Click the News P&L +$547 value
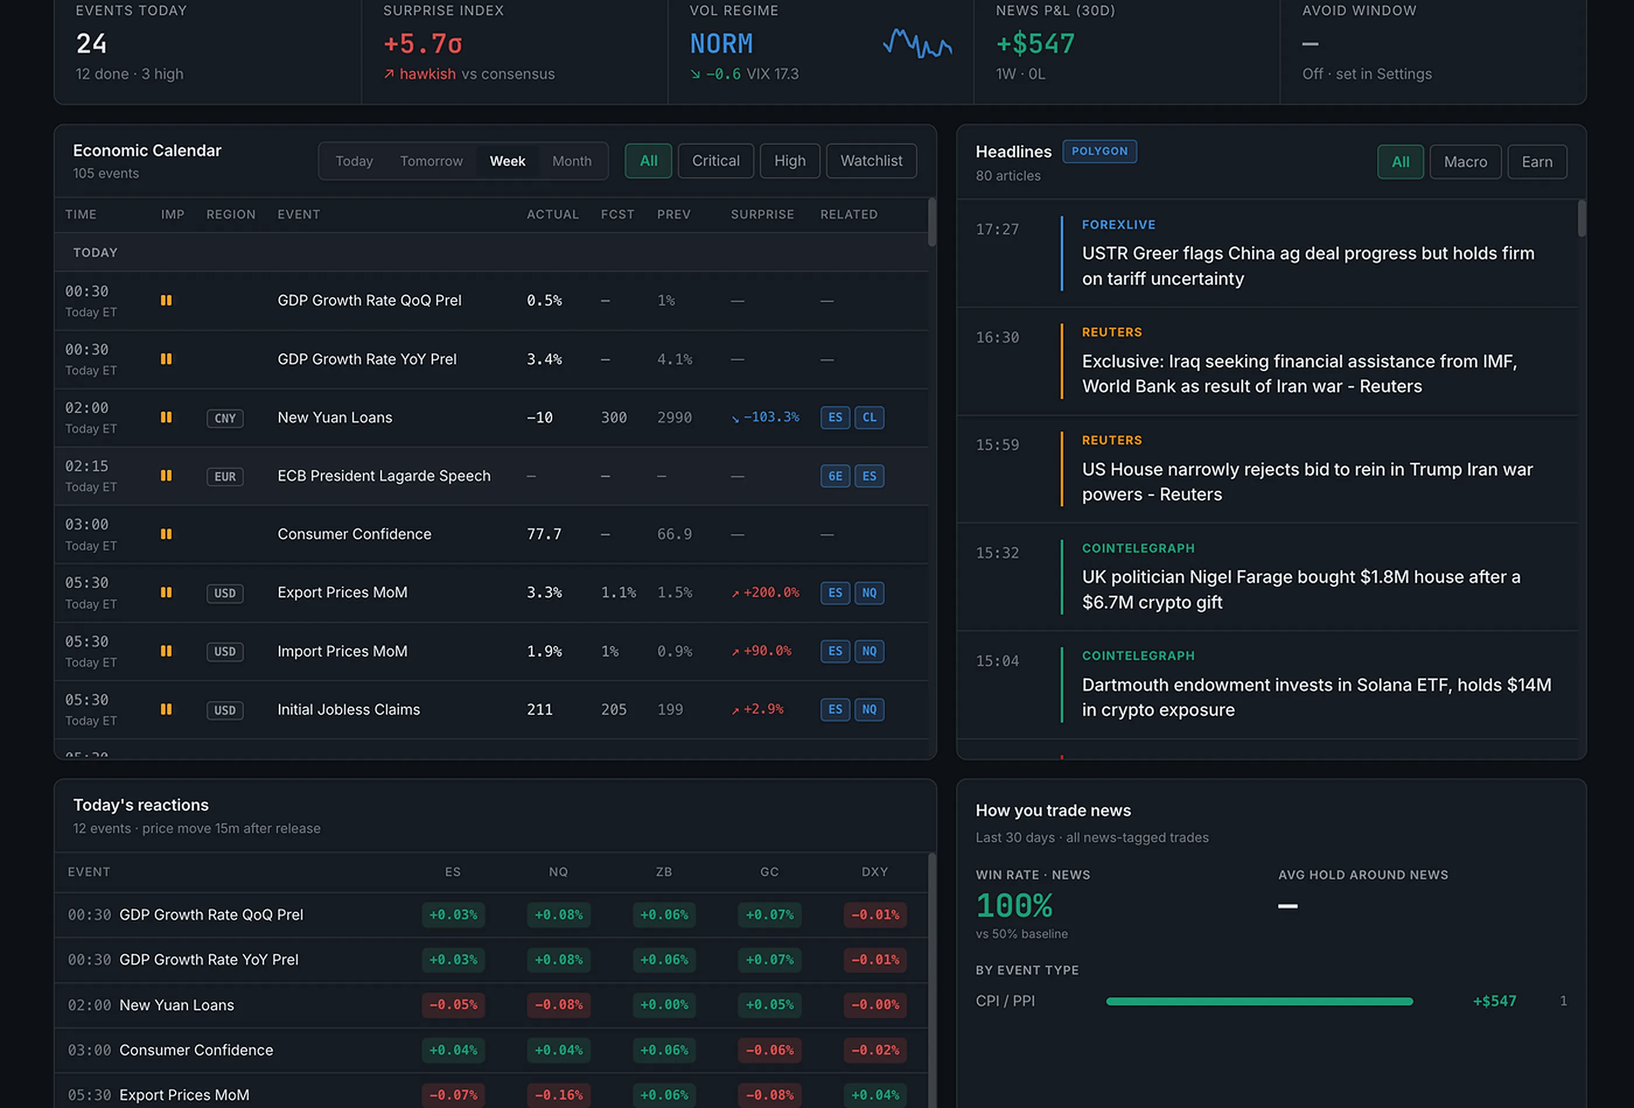This screenshot has width=1634, height=1108. [1035, 44]
